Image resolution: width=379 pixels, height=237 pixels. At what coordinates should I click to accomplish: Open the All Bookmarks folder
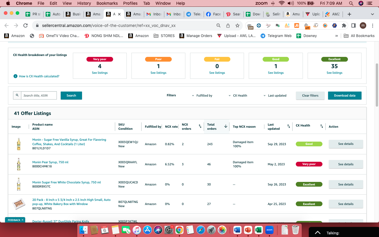(359, 36)
